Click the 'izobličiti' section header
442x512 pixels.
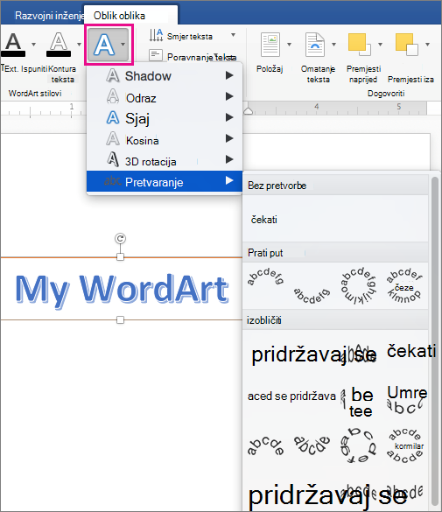(335, 320)
